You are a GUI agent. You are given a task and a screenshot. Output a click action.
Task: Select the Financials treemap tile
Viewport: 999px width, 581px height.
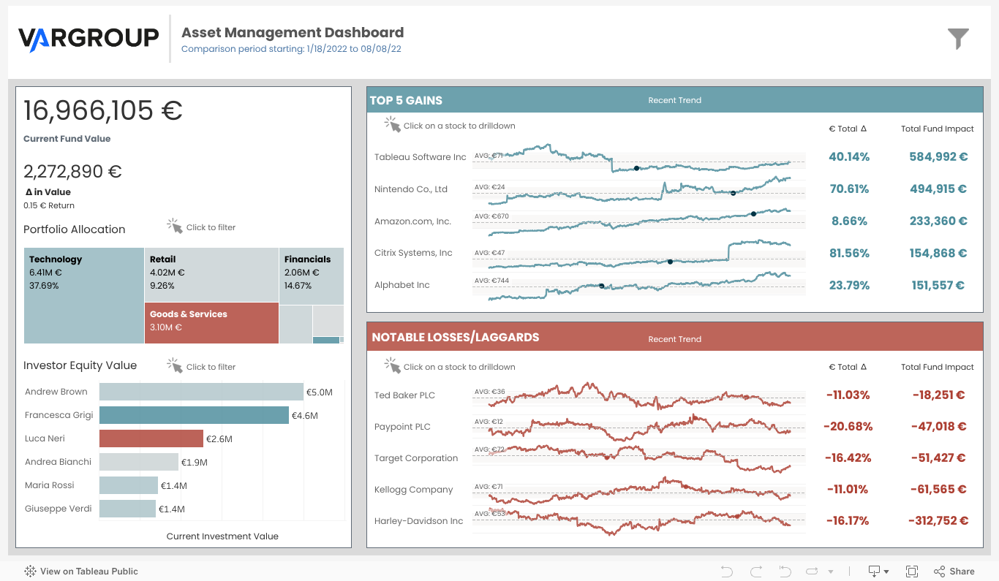[x=312, y=276]
